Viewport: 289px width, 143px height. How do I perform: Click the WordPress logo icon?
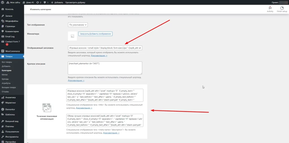click(2, 2)
